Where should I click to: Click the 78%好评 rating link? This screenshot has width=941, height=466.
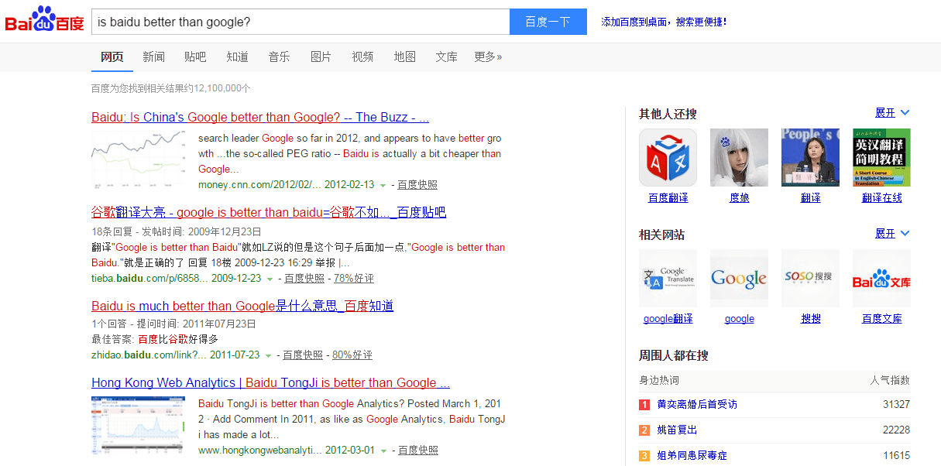(x=354, y=279)
